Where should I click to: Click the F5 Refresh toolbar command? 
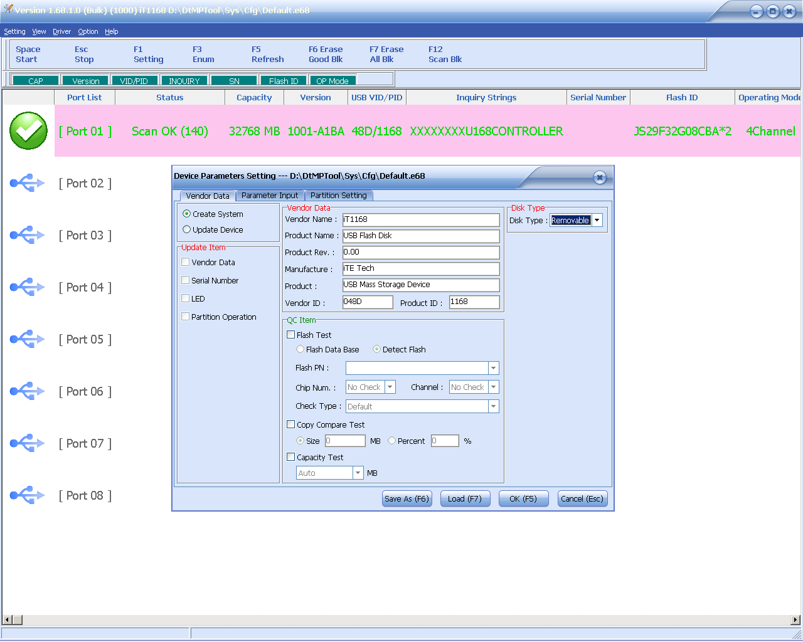tap(267, 54)
